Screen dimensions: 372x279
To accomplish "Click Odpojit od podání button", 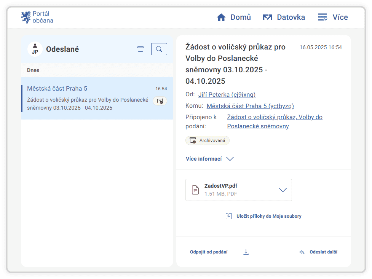I will point(209,252).
